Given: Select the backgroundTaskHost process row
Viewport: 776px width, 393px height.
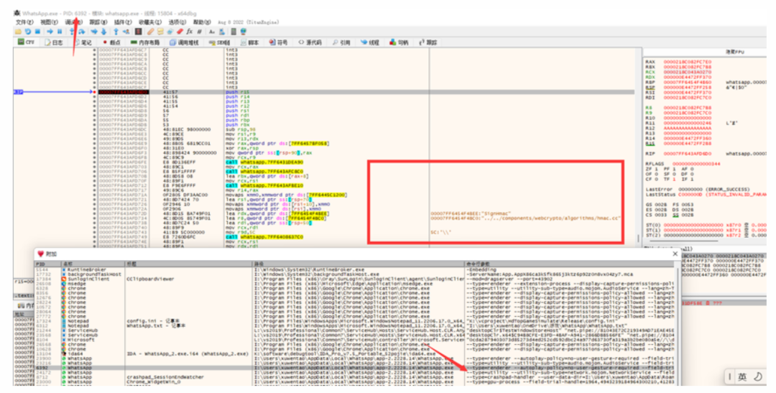Looking at the screenshot, I should [x=355, y=274].
